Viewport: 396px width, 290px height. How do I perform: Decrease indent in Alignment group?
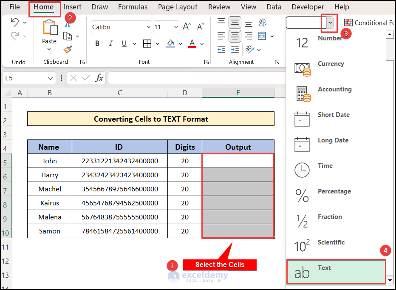[x=221, y=49]
